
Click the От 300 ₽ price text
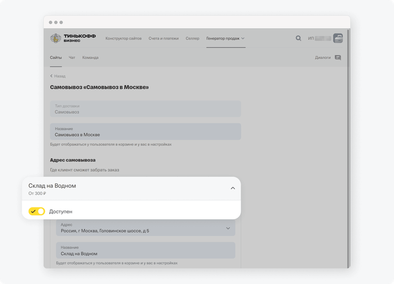pyautogui.click(x=37, y=193)
